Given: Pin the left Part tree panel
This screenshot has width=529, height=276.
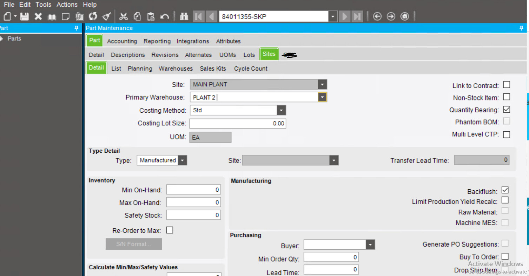Looking at the screenshot, I should click(x=77, y=28).
